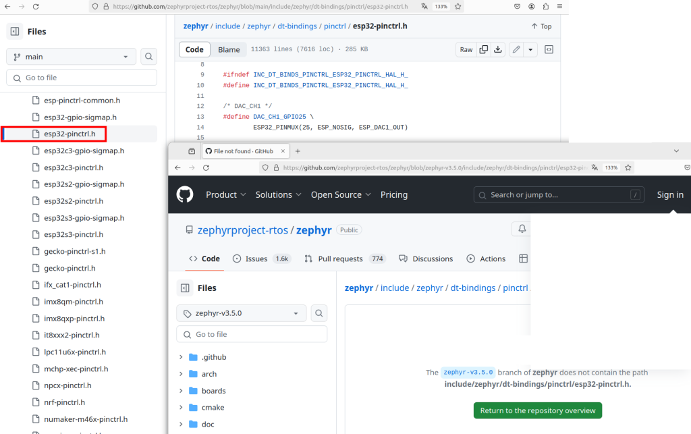Open the hamburger menu in back browser window
The height and width of the screenshot is (434, 691).
pos(559,7)
